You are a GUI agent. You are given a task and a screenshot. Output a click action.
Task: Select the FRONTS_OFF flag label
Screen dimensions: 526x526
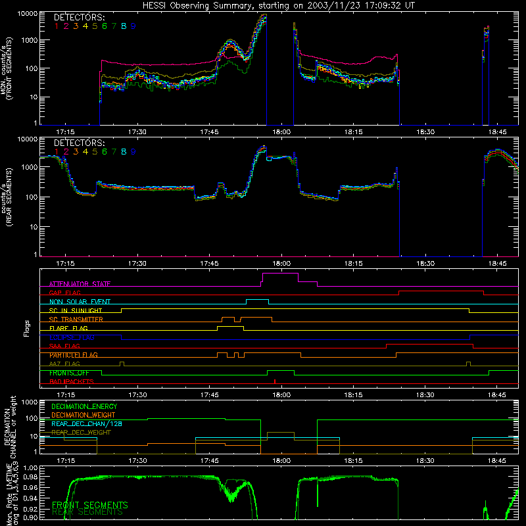click(x=69, y=373)
